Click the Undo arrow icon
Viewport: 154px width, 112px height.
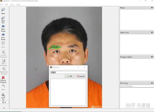tap(3, 86)
